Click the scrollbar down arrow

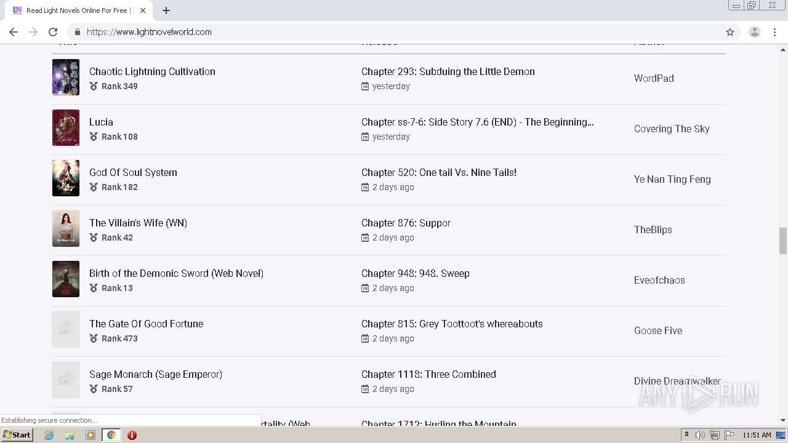783,420
